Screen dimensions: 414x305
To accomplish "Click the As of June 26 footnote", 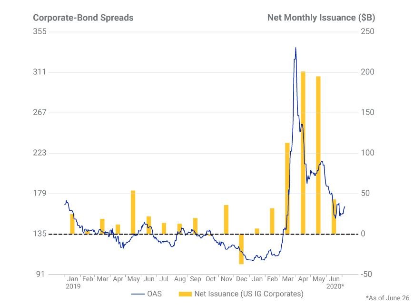I will (388, 298).
